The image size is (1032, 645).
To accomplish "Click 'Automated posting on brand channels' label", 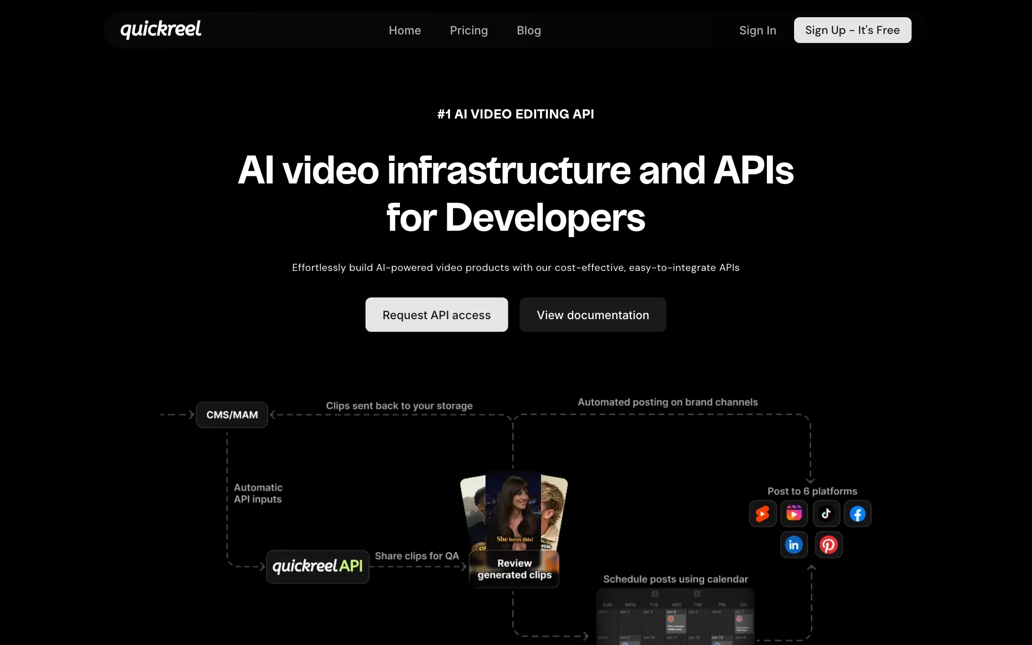I will [667, 402].
